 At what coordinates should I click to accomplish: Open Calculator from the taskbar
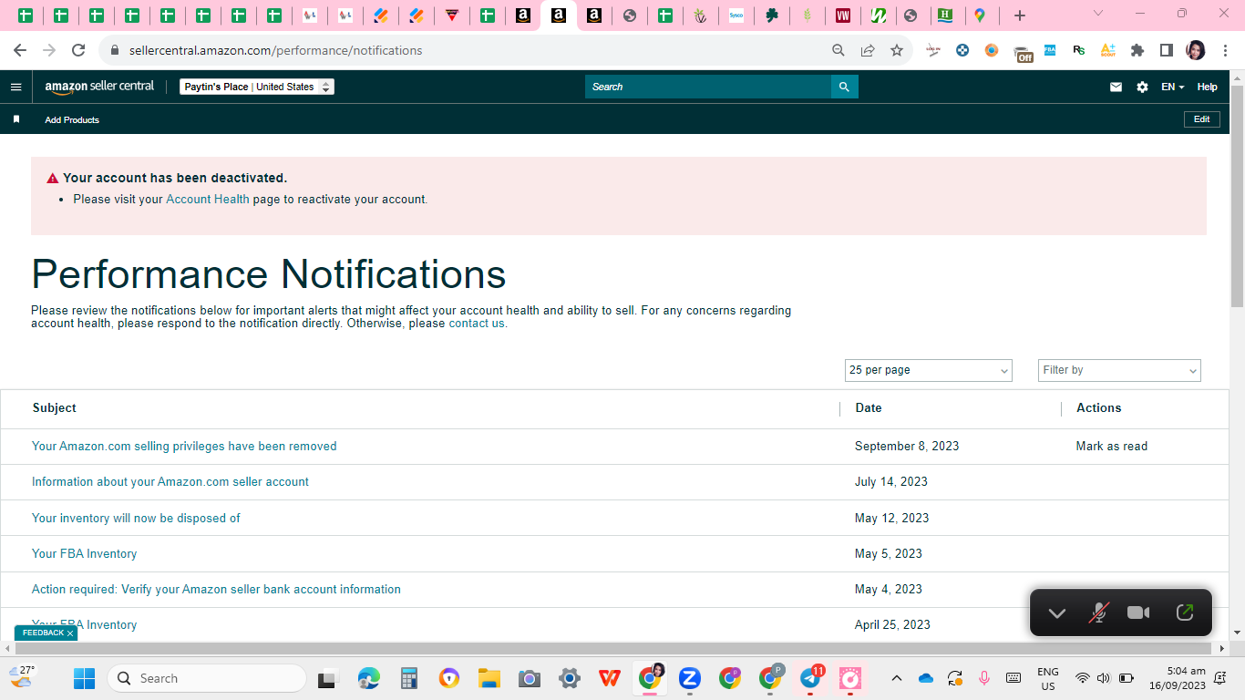click(409, 678)
